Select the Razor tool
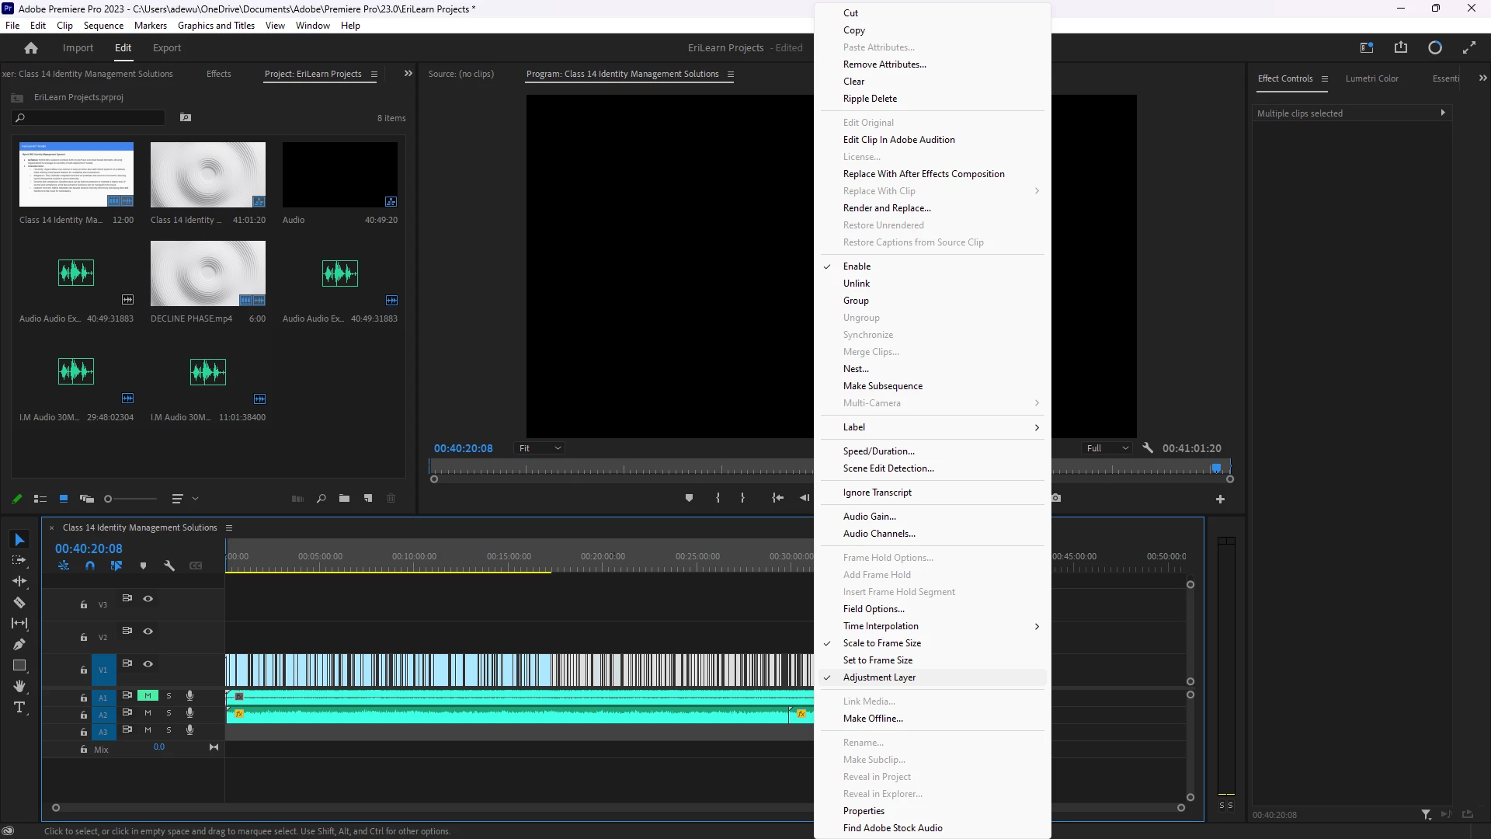This screenshot has height=839, width=1491. [x=19, y=603]
